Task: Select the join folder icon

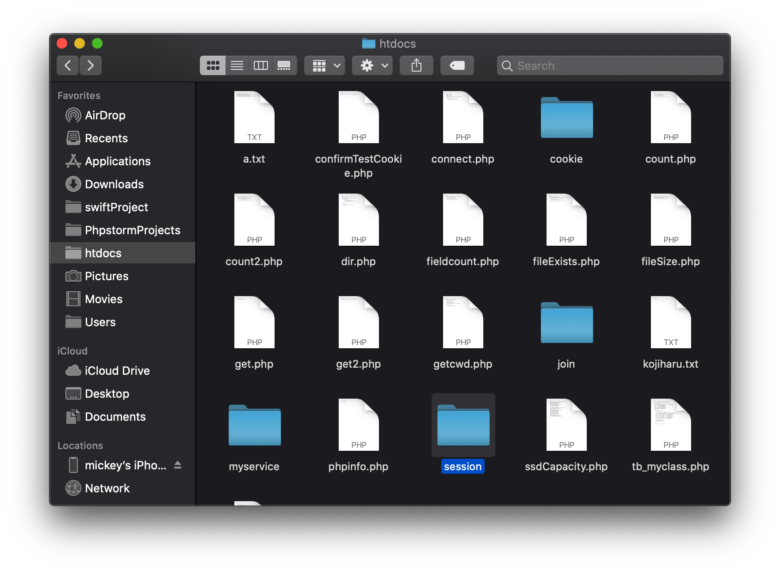Action: [567, 323]
